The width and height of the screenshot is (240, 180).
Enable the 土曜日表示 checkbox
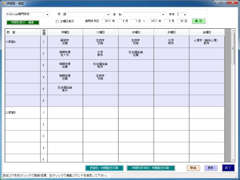point(57,21)
